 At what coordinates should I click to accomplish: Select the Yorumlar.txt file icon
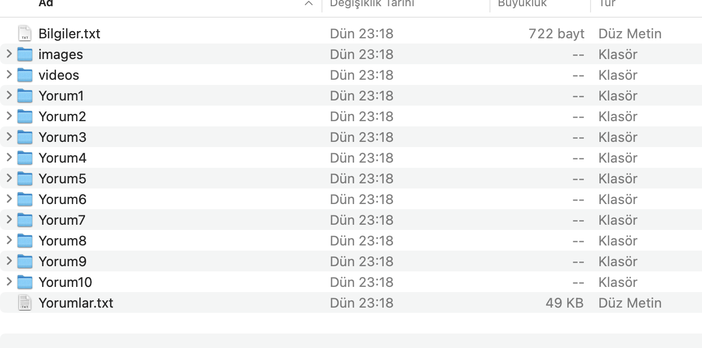tap(24, 302)
